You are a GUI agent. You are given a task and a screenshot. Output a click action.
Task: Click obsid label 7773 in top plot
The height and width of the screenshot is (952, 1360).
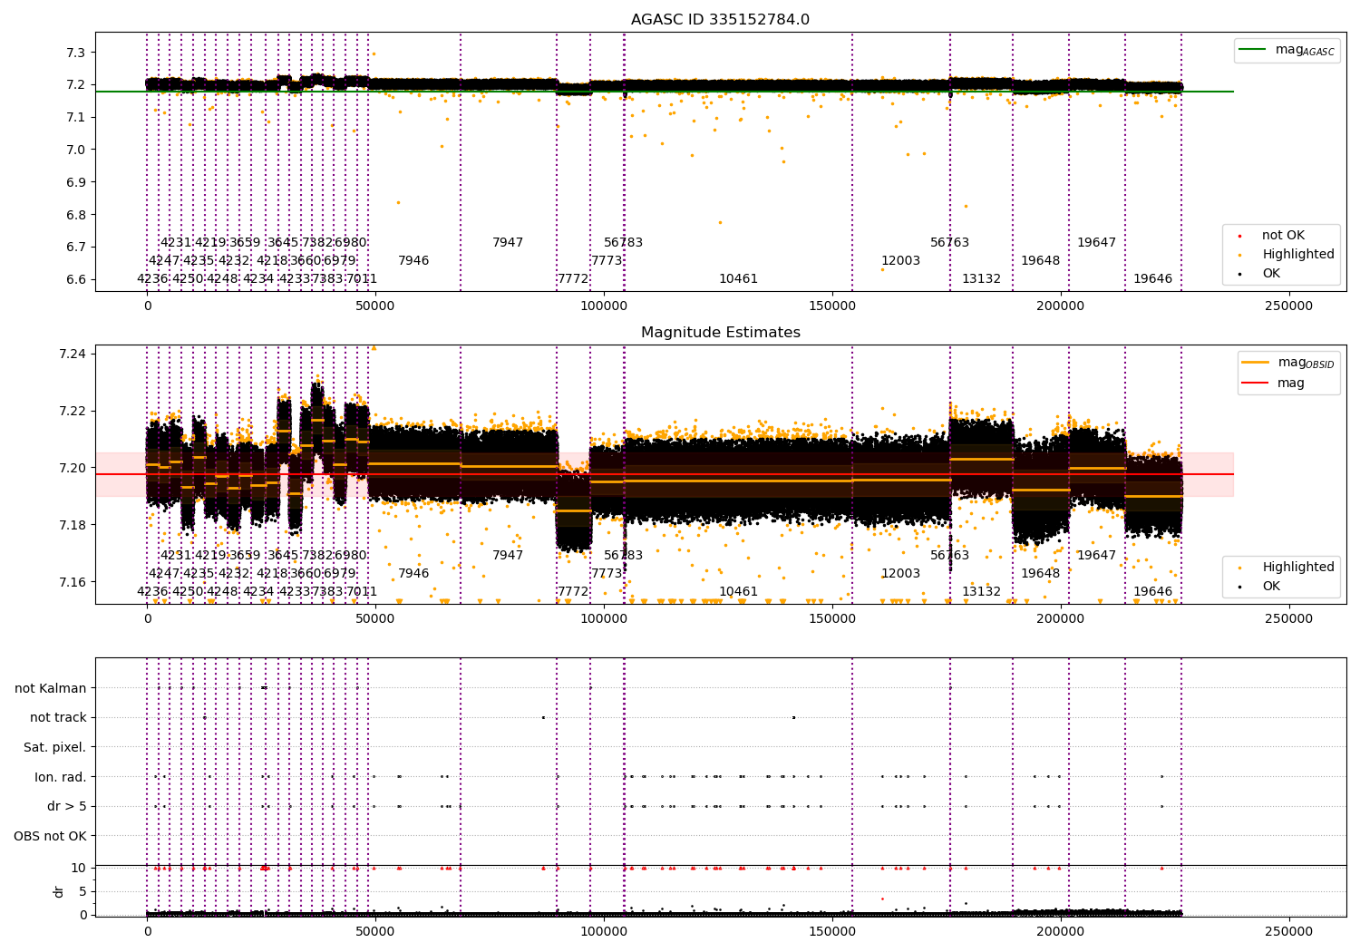point(607,261)
